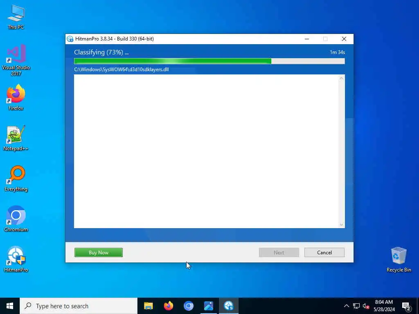Click the d3d10sdklayers.dll file path text
The width and height of the screenshot is (419, 314).
[121, 70]
